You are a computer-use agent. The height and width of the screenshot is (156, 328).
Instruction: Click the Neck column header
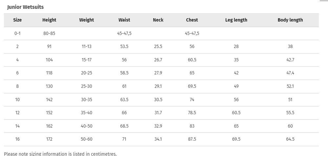(x=158, y=20)
